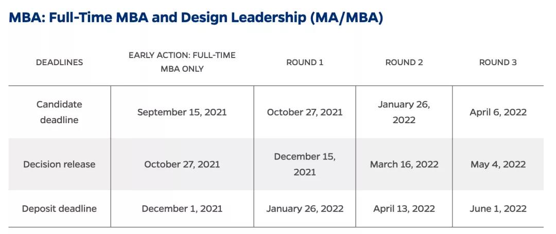The height and width of the screenshot is (234, 556).
Task: Select Round 2 candidate deadline January 26, 2022
Action: point(404,112)
